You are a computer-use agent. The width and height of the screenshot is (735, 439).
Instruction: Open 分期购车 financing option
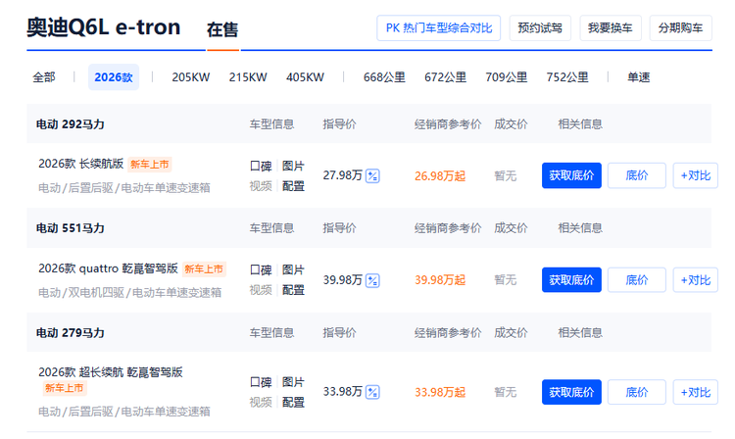click(680, 28)
